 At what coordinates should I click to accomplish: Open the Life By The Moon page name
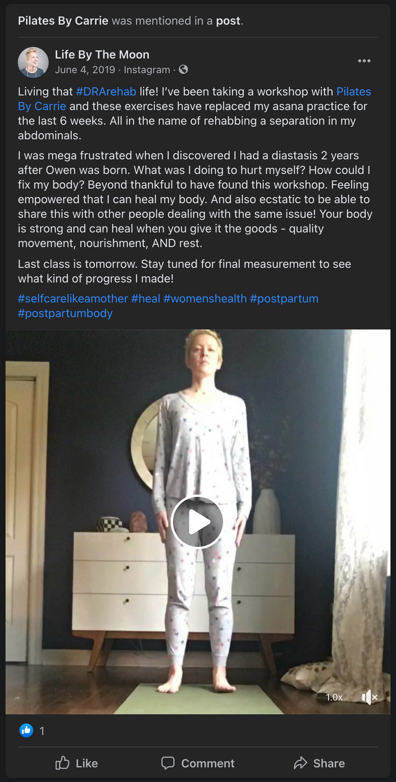point(102,54)
